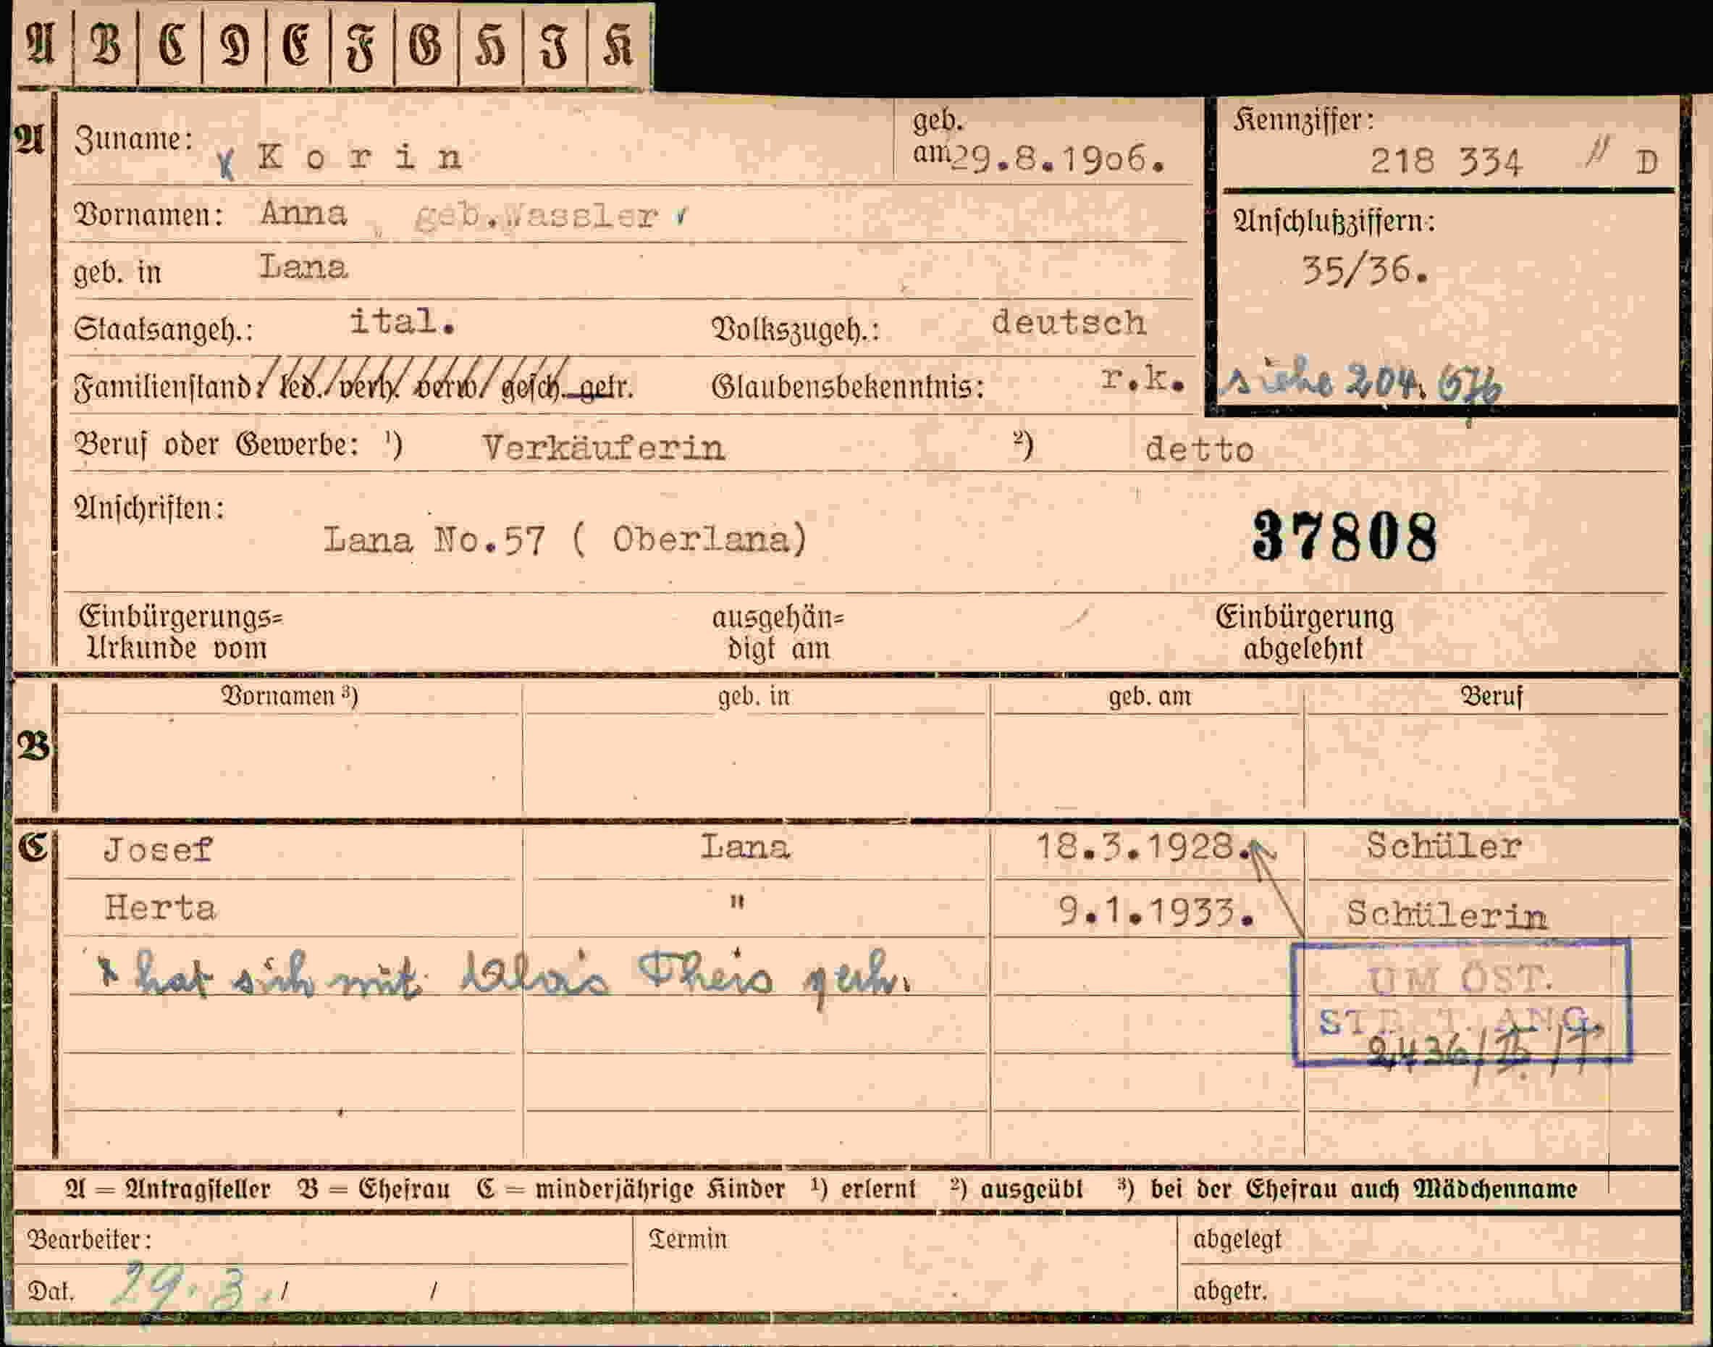The image size is (1713, 1347).
Task: Click the 'Einbürgerungs-Urkunde vom' label
Action: [180, 632]
